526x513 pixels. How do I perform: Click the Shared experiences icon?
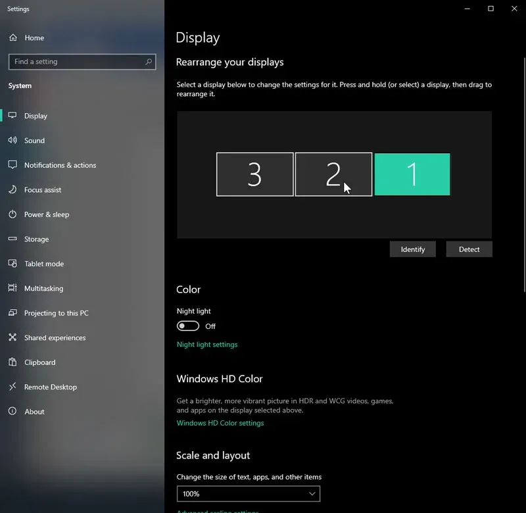pos(12,337)
